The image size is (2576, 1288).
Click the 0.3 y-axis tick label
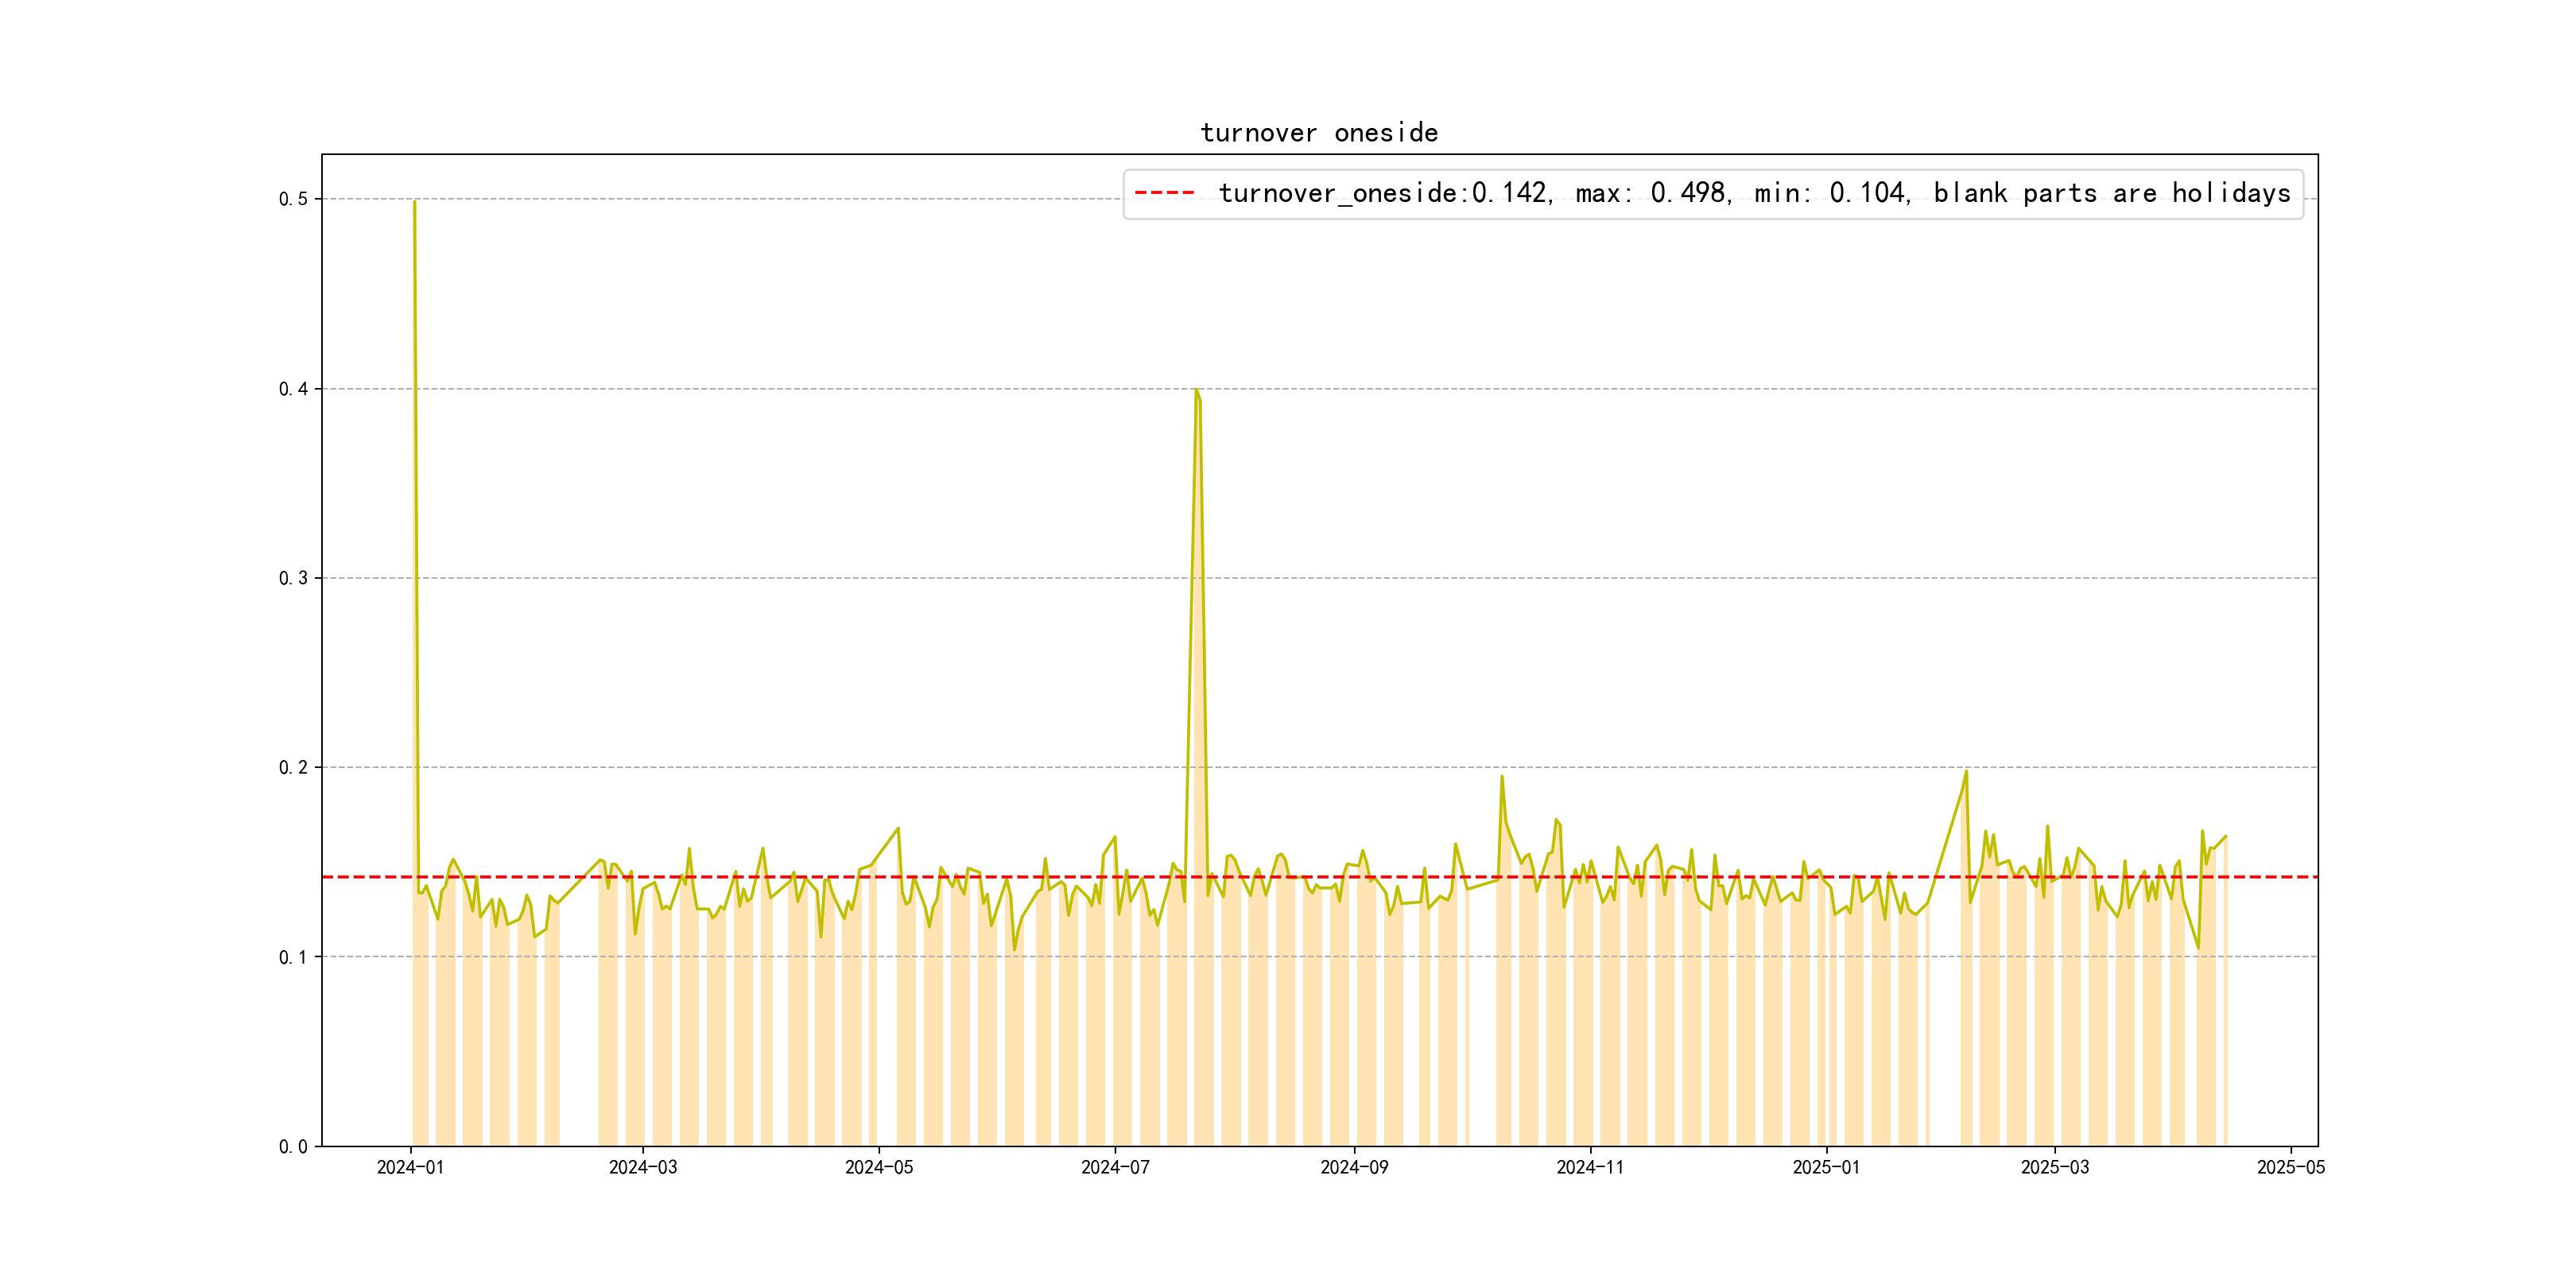pos(293,578)
